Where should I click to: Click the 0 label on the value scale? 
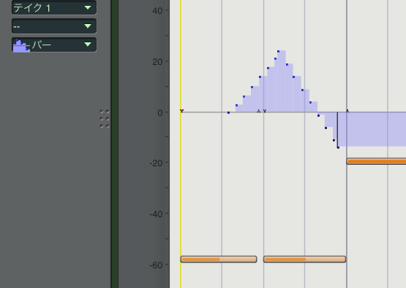(x=160, y=113)
